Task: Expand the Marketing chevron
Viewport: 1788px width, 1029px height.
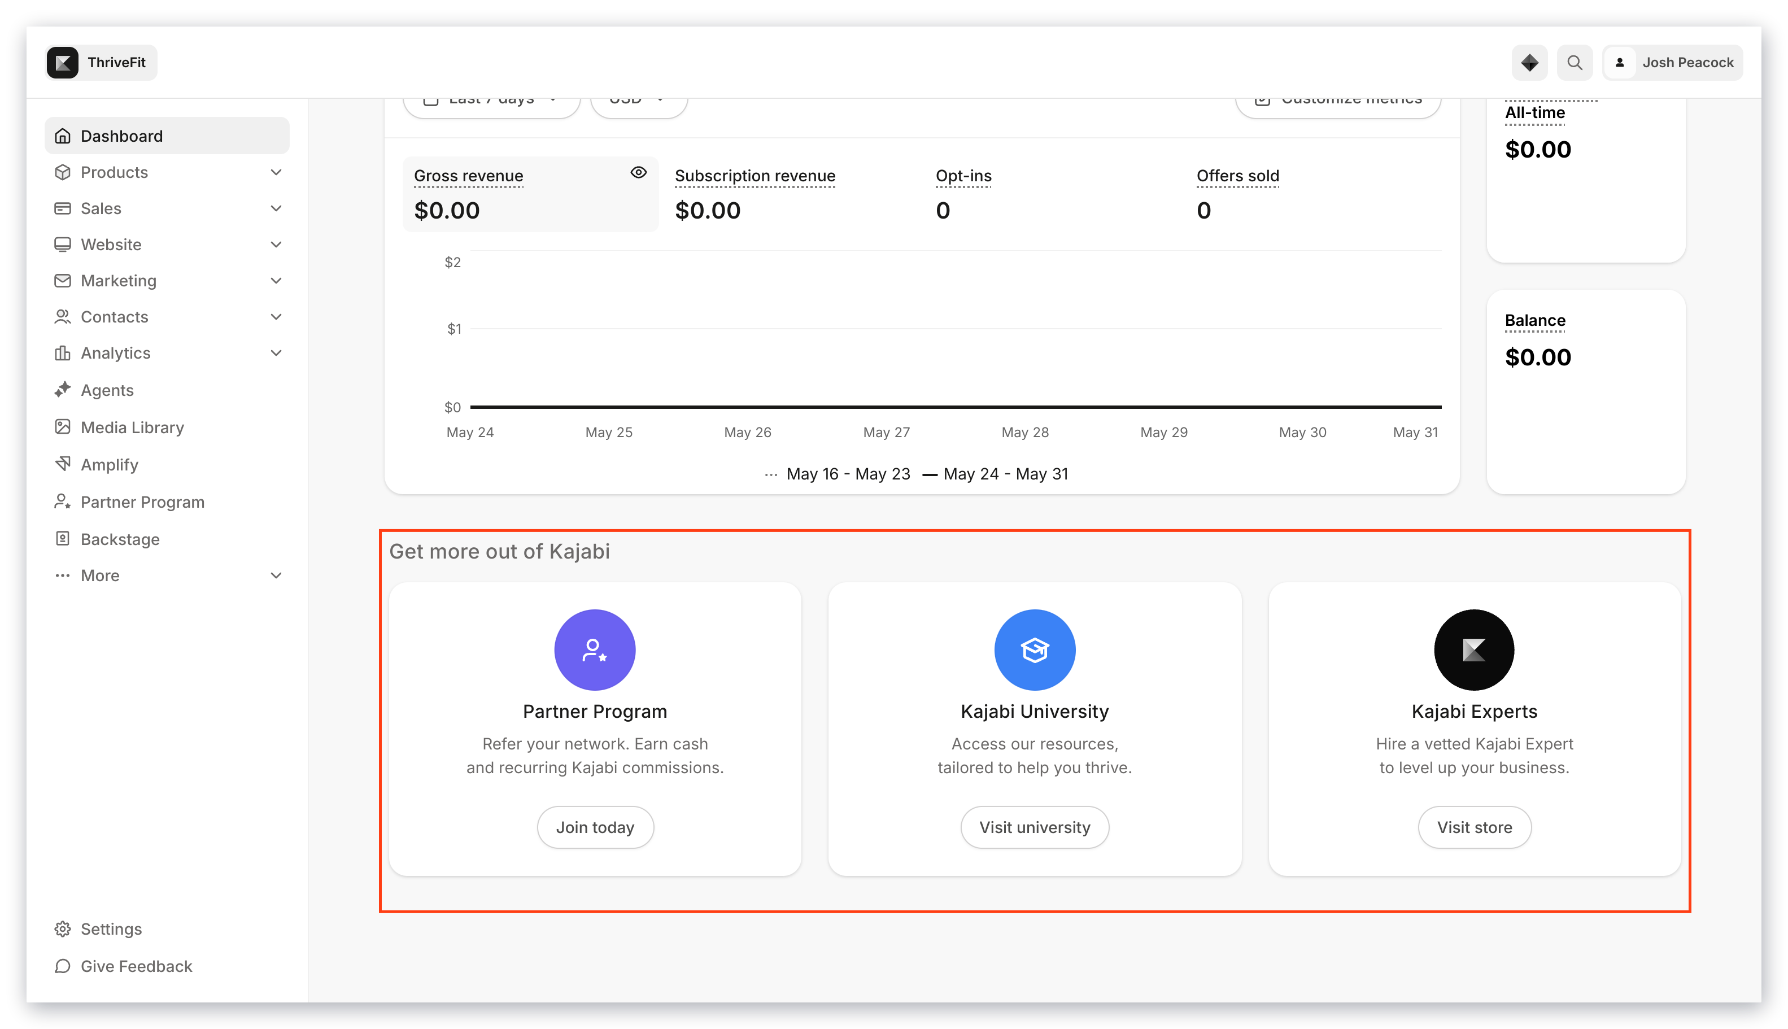Action: 276,281
